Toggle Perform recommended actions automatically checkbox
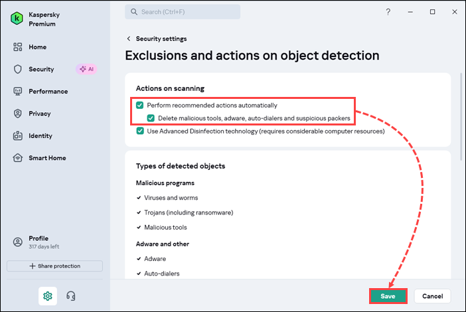This screenshot has height=312, width=466. coord(140,105)
